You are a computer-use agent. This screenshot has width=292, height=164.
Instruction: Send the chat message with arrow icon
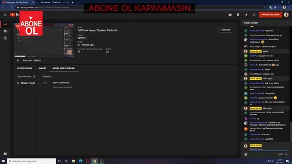pyautogui.click(x=287, y=154)
